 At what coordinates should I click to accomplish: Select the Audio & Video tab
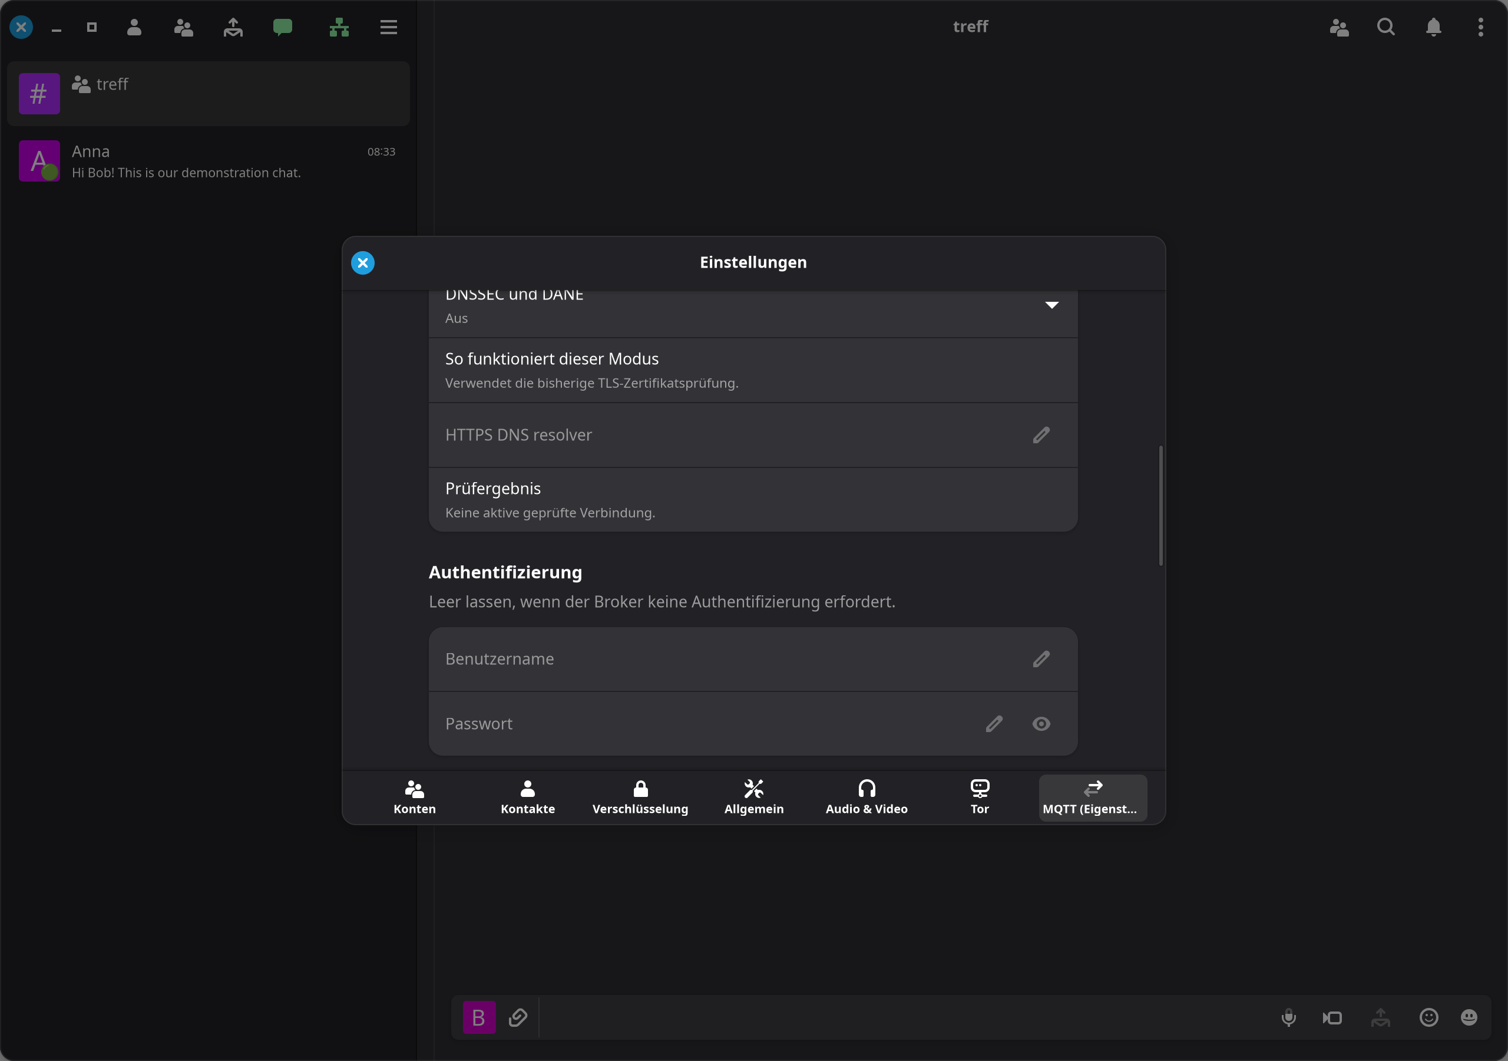[867, 798]
